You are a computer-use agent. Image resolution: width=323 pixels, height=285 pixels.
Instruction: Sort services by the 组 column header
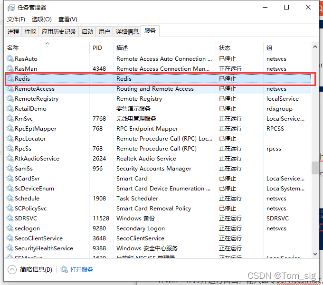pyautogui.click(x=287, y=48)
